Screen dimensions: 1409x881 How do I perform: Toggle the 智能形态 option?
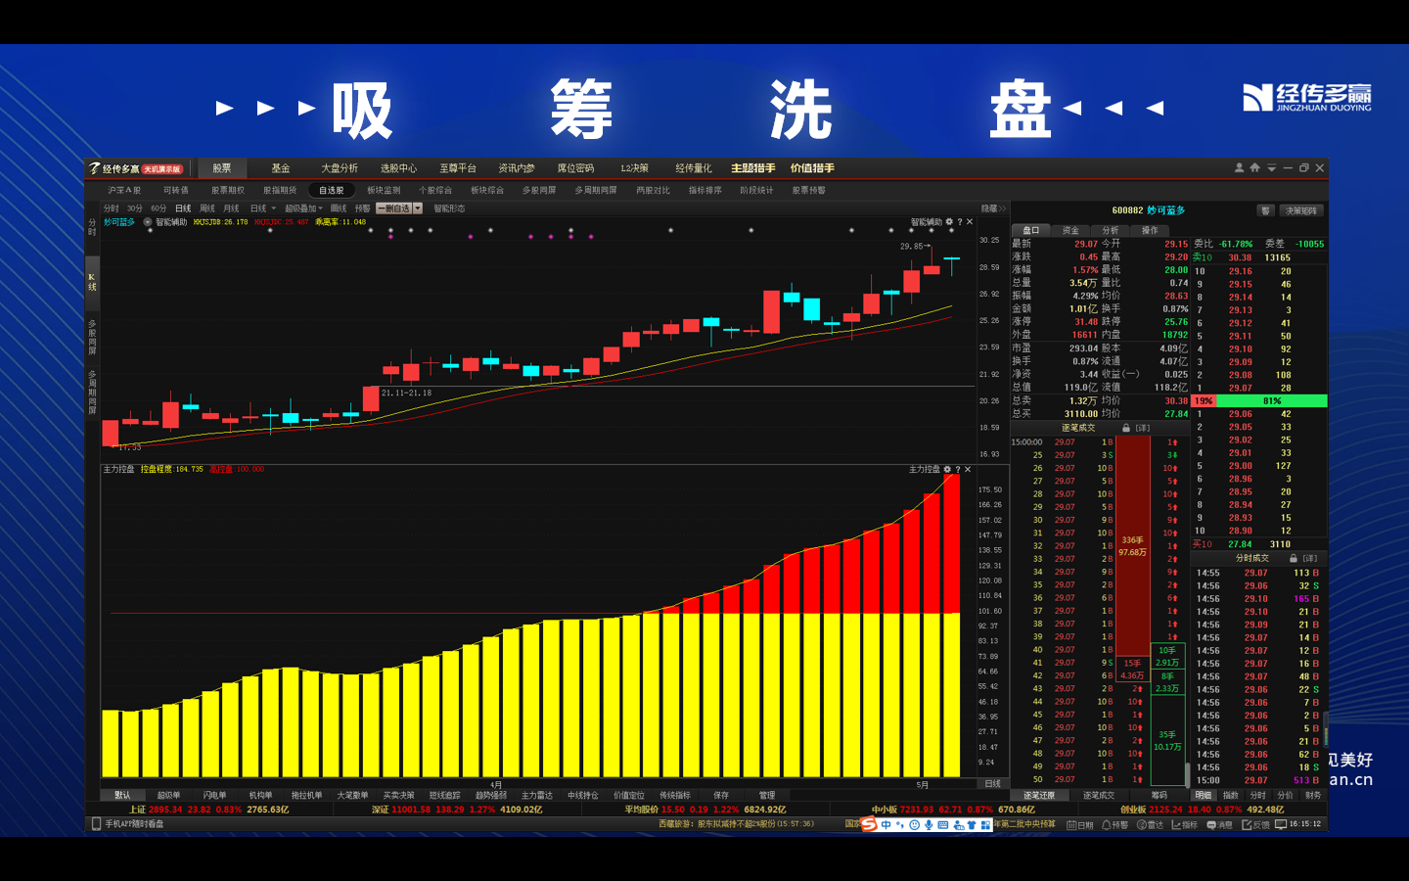[x=449, y=209]
